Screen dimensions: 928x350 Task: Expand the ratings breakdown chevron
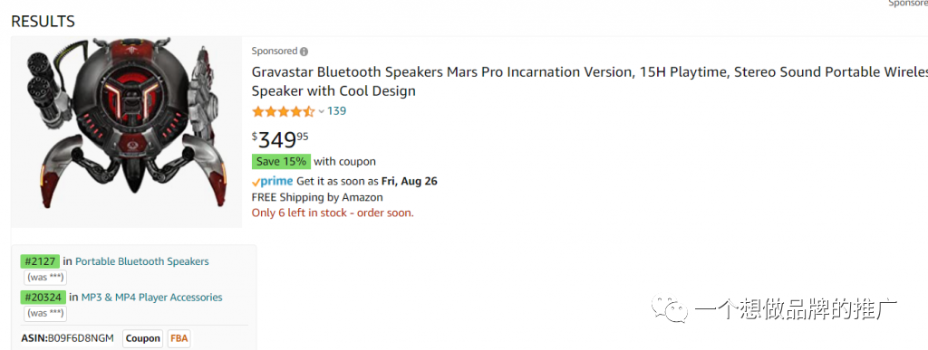pos(322,111)
